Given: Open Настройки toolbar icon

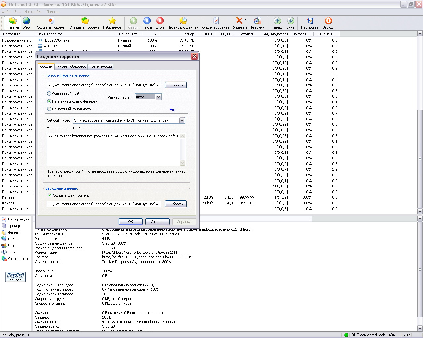Looking at the screenshot, I should [310, 23].
